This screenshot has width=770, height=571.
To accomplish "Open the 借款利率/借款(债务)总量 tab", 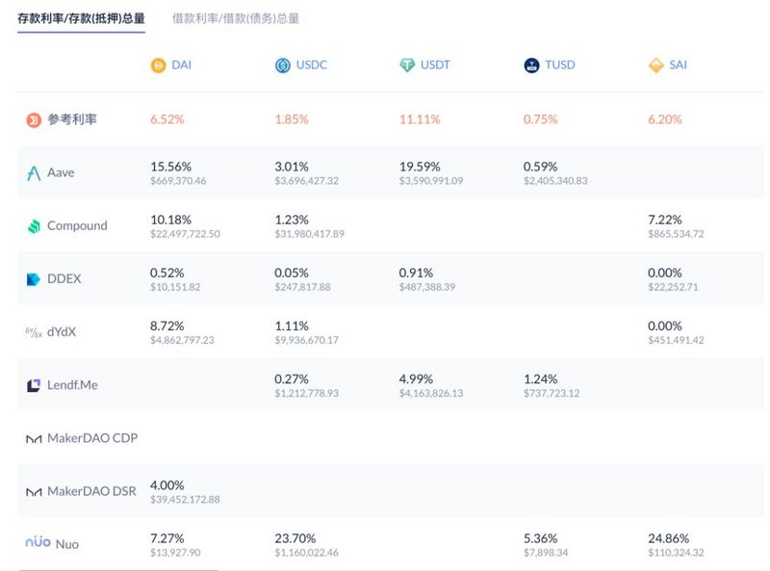I will 236,18.
